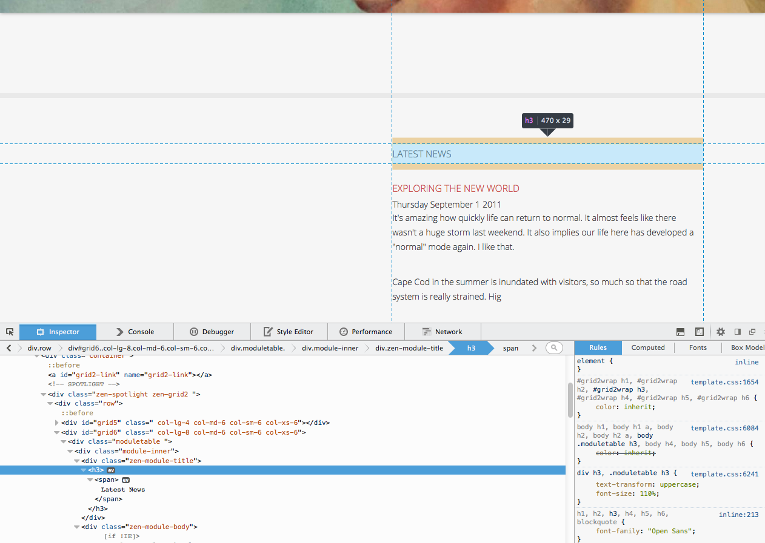Select div.row in the breadcrumbs

(39, 348)
